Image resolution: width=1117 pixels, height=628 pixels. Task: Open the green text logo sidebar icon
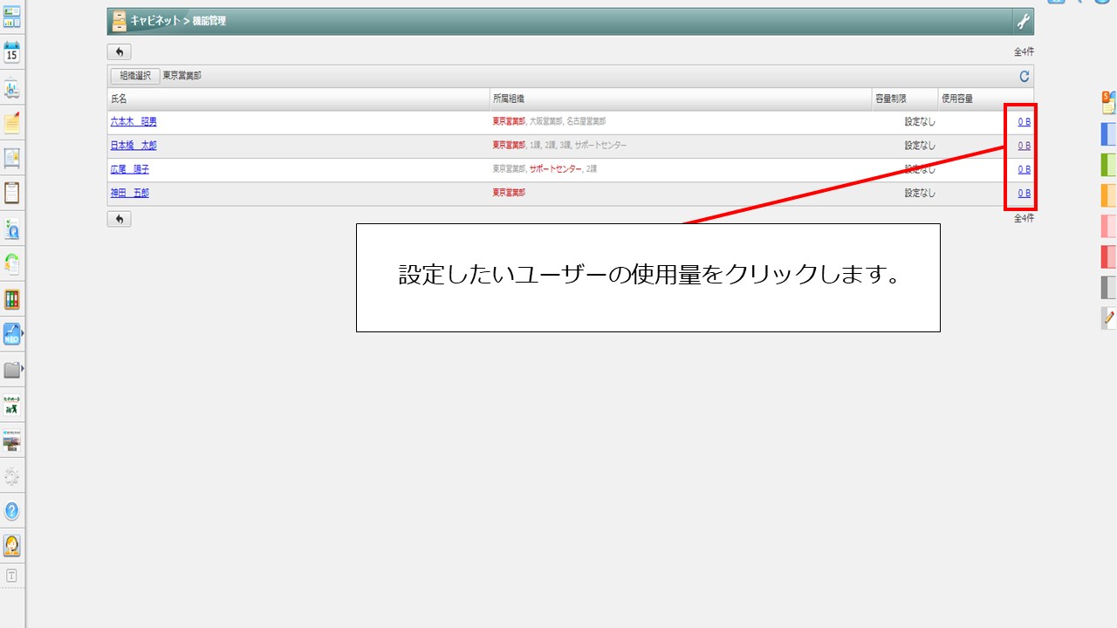point(12,405)
